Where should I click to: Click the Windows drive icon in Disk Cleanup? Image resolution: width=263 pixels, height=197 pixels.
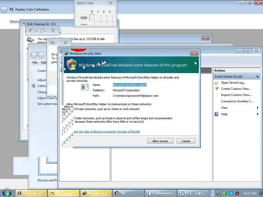[x=31, y=40]
